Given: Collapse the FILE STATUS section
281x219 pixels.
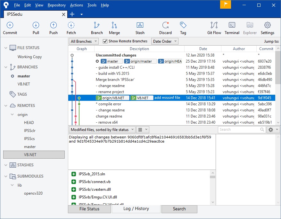Looking at the screenshot, I should pyautogui.click(x=6, y=48).
